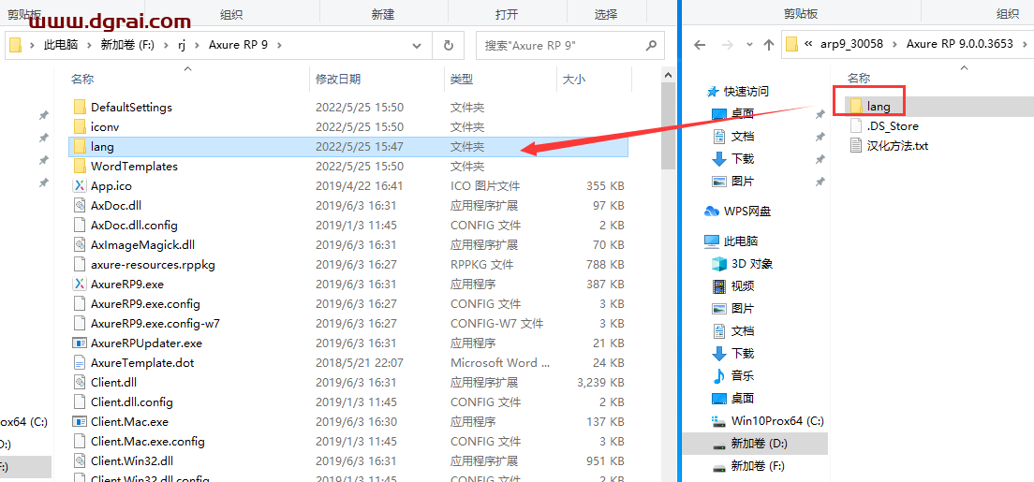This screenshot has height=482, width=1034.
Task: Expand the chevron after rj in address bar
Action: click(198, 45)
